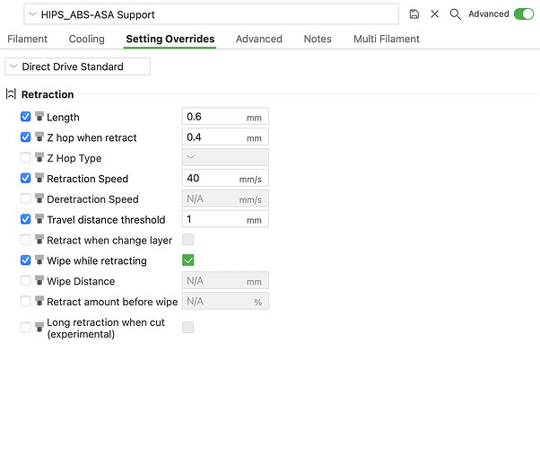Click the Wipe Distance N/A field
The height and width of the screenshot is (449, 540).
(225, 280)
